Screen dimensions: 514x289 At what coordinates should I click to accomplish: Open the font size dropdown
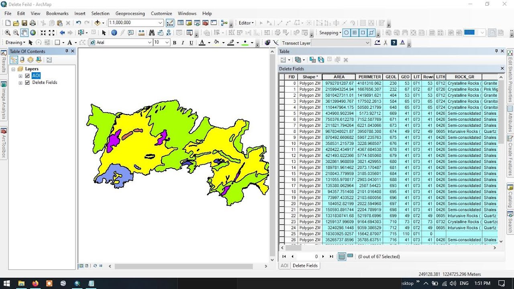pyautogui.click(x=167, y=43)
